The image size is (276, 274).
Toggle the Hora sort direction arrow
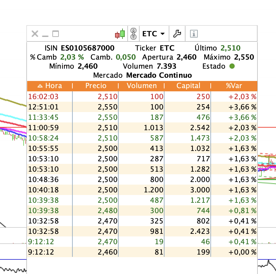tap(40, 86)
